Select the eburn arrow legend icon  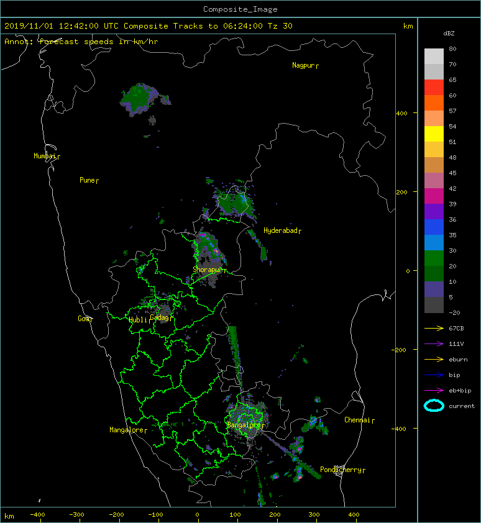(x=434, y=360)
